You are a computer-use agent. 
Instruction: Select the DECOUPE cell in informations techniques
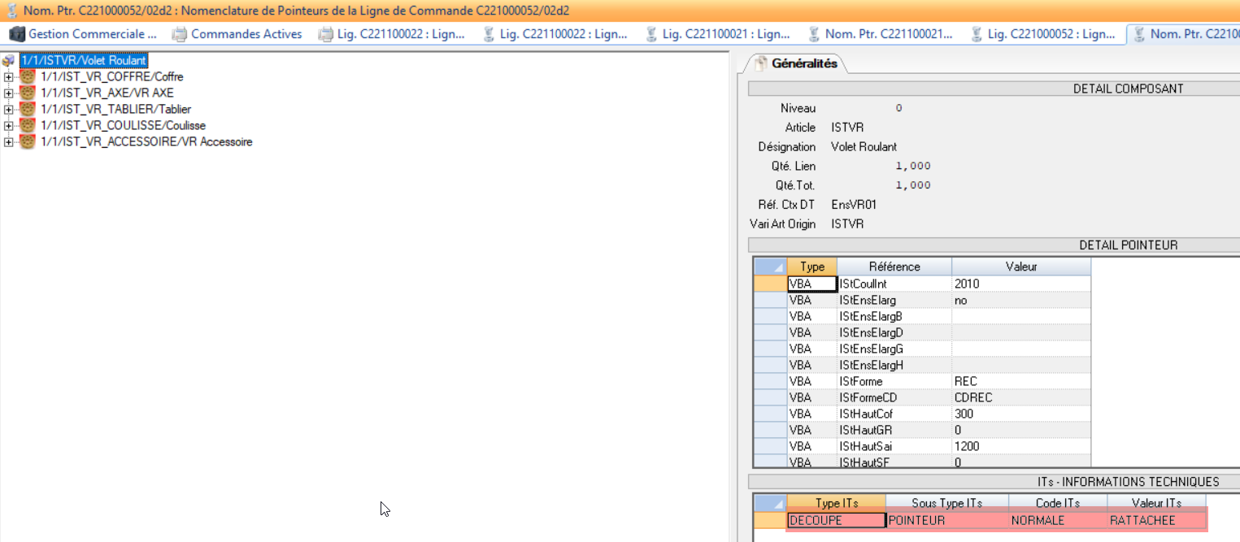coord(816,520)
